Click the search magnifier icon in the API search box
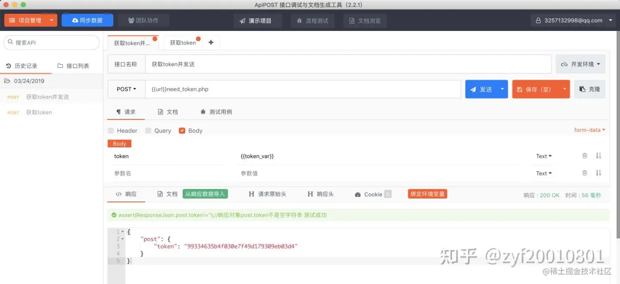The width and height of the screenshot is (620, 284). pyautogui.click(x=11, y=43)
